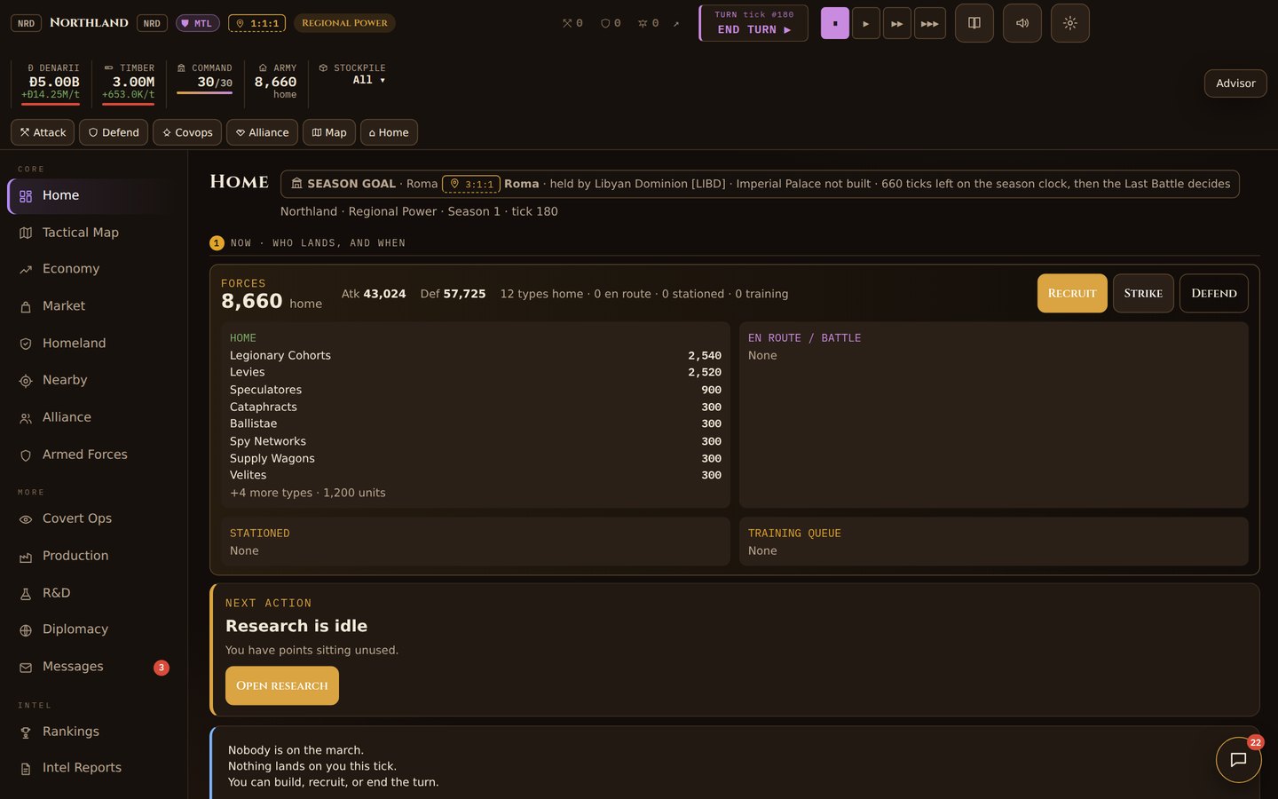Open the book guide icon in top bar
1278x799 pixels.
[974, 23]
